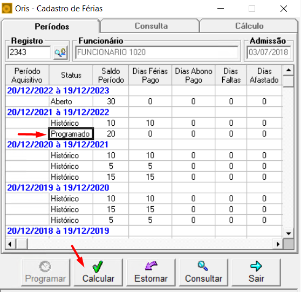The height and width of the screenshot is (292, 301).
Task: Click the Funcionário name field
Action: click(x=157, y=52)
